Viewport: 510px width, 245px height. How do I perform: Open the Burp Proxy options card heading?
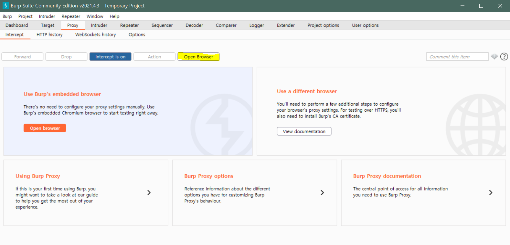coord(209,176)
